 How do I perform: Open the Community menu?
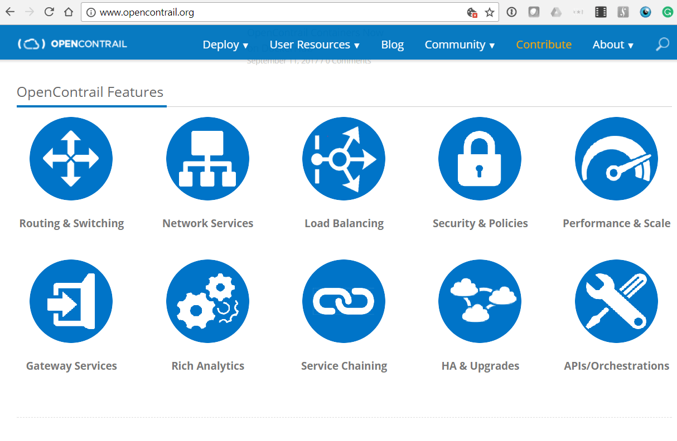(460, 44)
